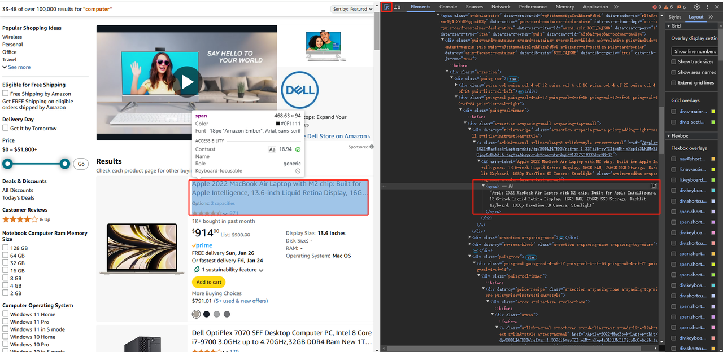Open the DevTools three-dot customize menu
This screenshot has height=352, width=723.
(x=707, y=7)
